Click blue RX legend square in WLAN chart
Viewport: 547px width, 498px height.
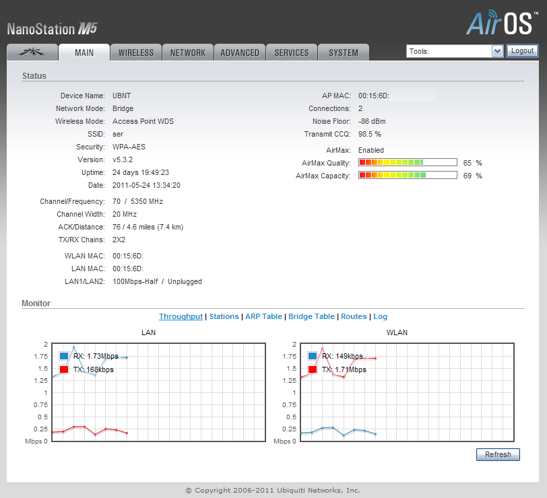(x=313, y=356)
